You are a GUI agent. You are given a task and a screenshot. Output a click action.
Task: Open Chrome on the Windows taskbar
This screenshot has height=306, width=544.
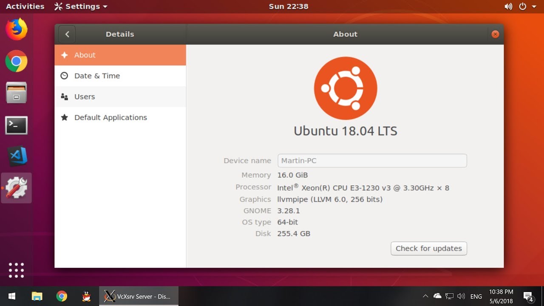click(62, 296)
